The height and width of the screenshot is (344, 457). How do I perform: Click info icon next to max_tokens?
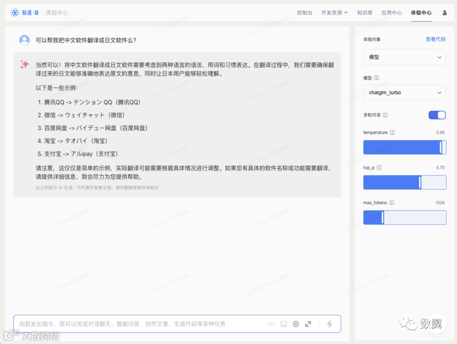pos(392,202)
